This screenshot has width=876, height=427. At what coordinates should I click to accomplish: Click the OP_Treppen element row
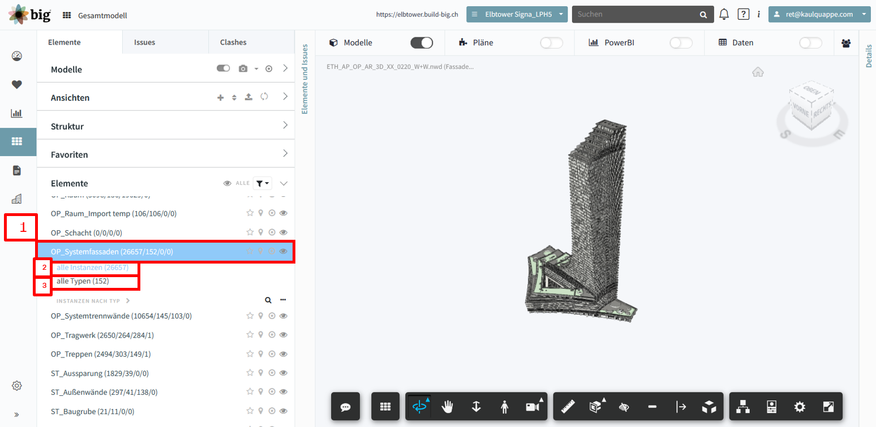[x=166, y=354]
